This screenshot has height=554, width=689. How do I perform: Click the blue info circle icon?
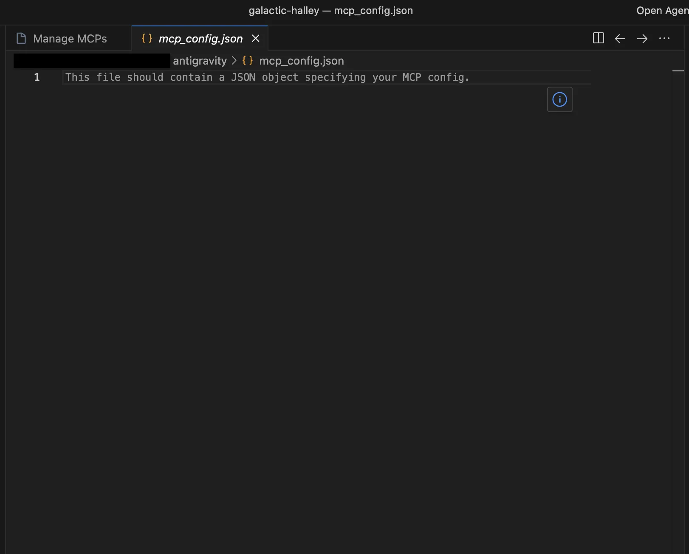(559, 99)
